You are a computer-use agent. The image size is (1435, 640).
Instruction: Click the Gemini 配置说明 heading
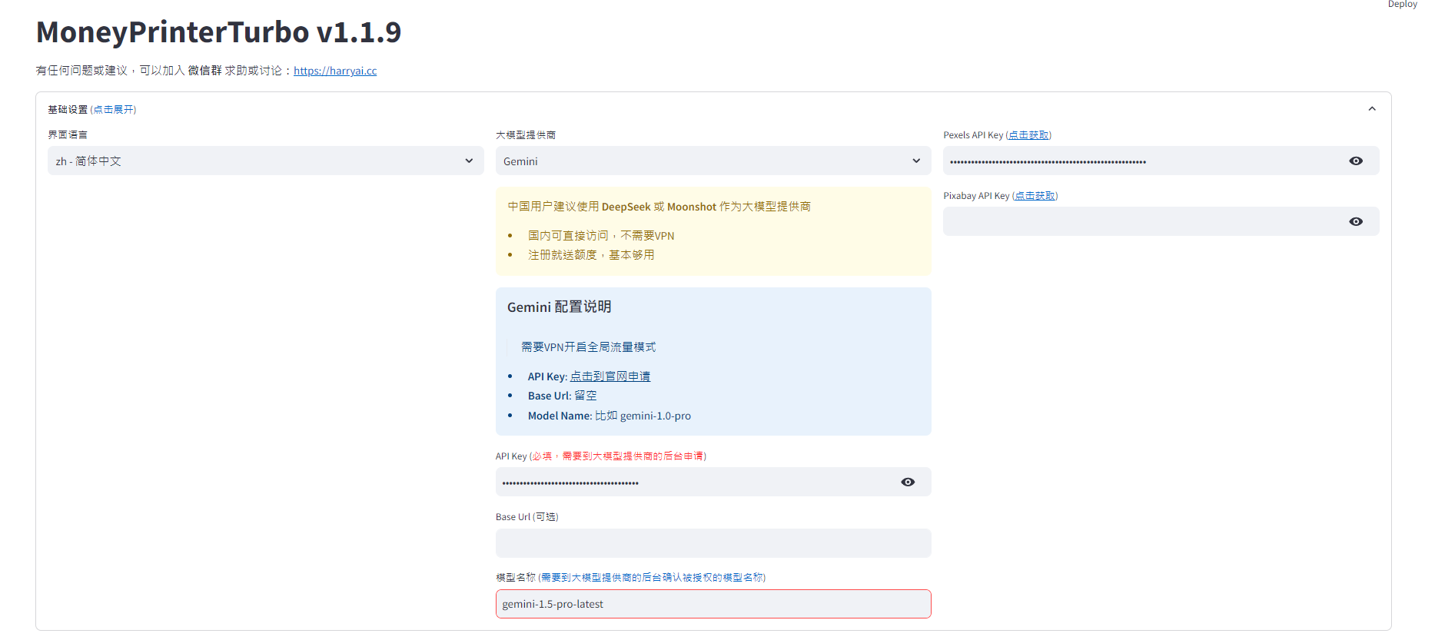click(560, 307)
